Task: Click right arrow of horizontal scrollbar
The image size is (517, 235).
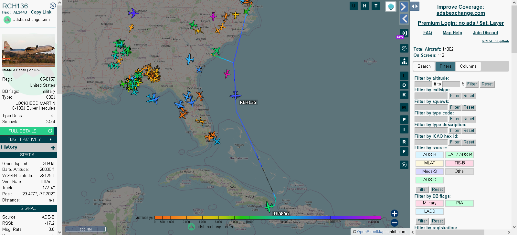Action: click(509, 232)
